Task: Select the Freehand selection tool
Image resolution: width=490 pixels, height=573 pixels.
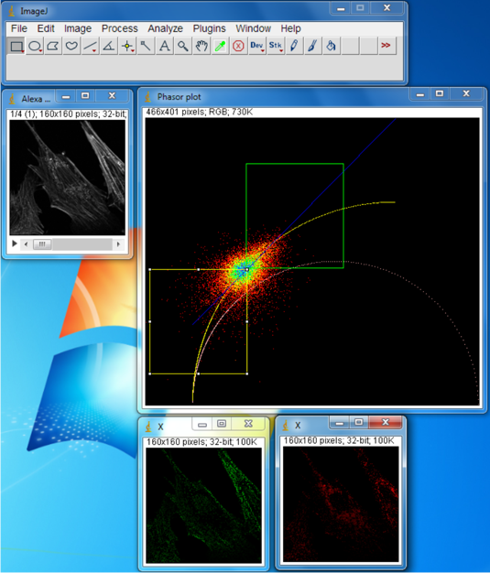Action: click(71, 46)
